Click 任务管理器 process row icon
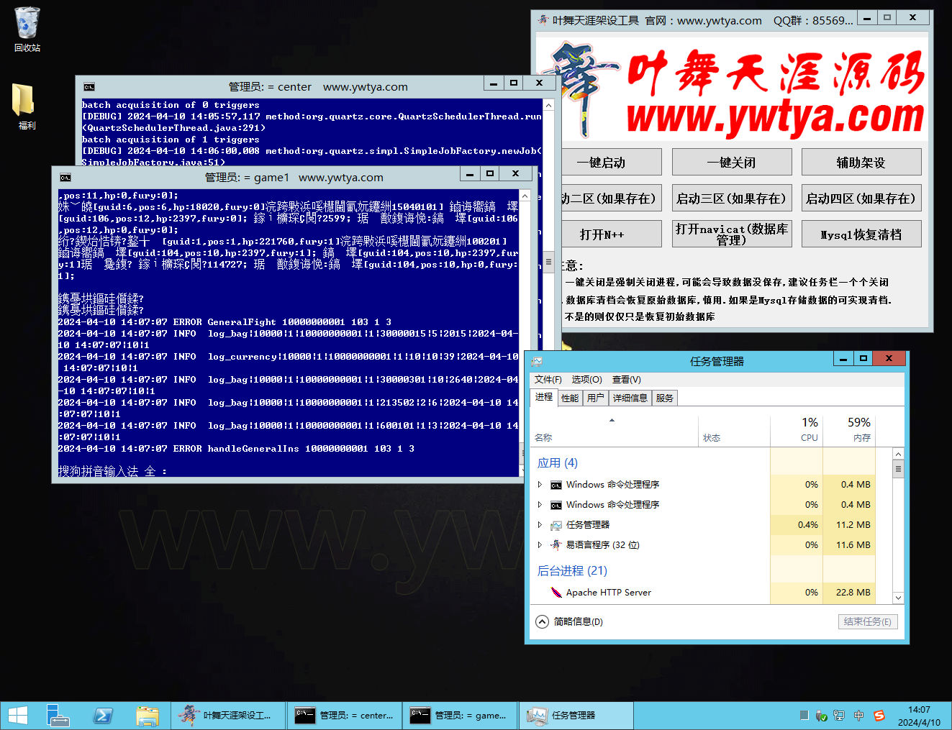This screenshot has height=730, width=952. tap(556, 525)
